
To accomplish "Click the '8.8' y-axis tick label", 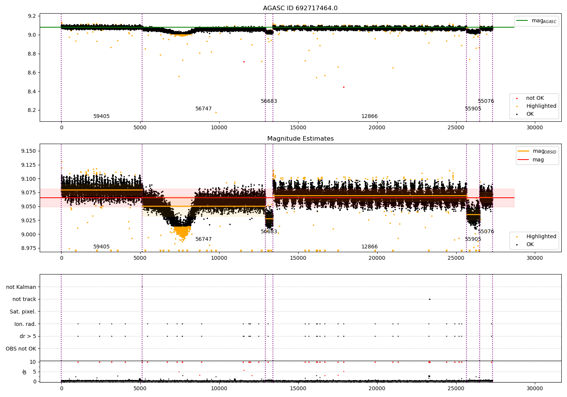I will pyautogui.click(x=33, y=54).
